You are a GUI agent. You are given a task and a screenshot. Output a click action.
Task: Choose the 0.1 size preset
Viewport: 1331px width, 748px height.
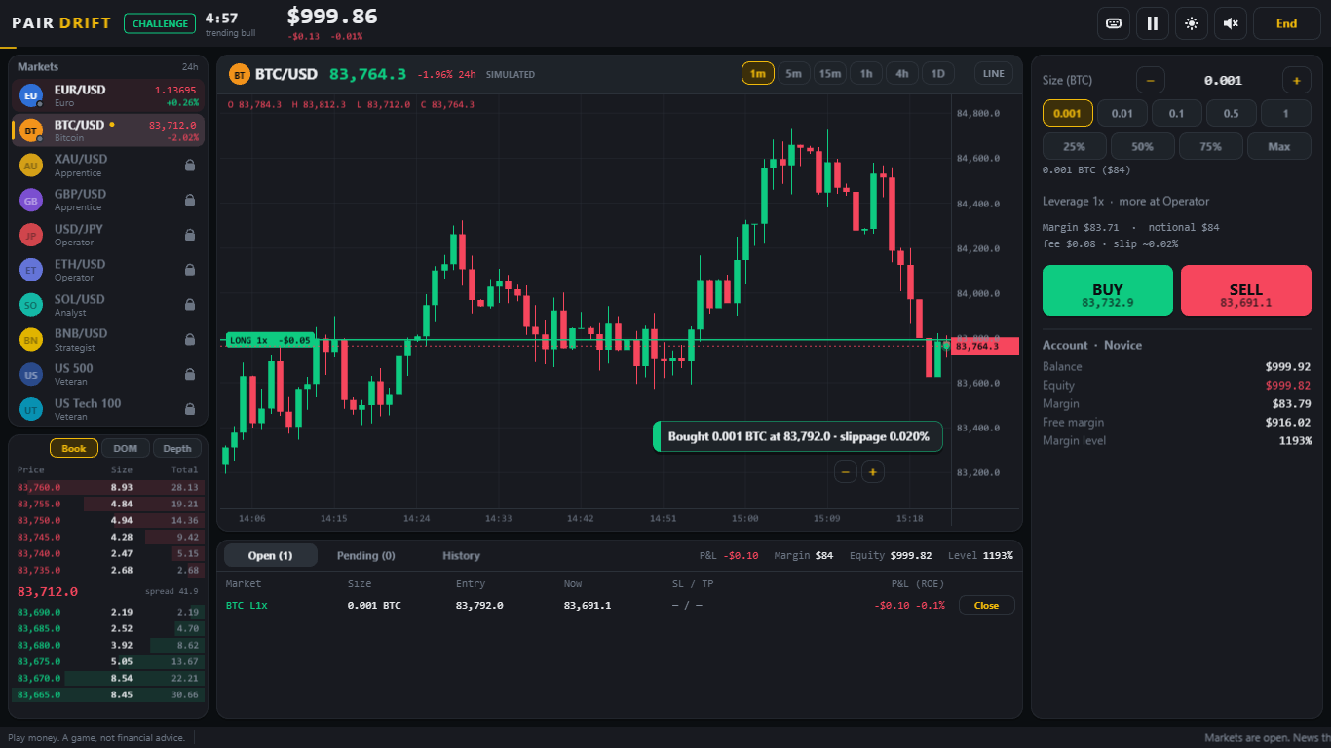click(1177, 113)
